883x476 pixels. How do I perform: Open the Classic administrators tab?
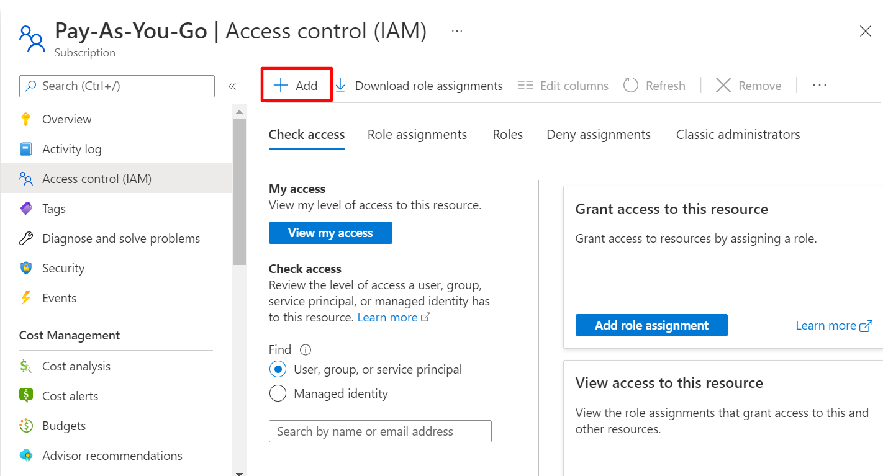point(738,135)
